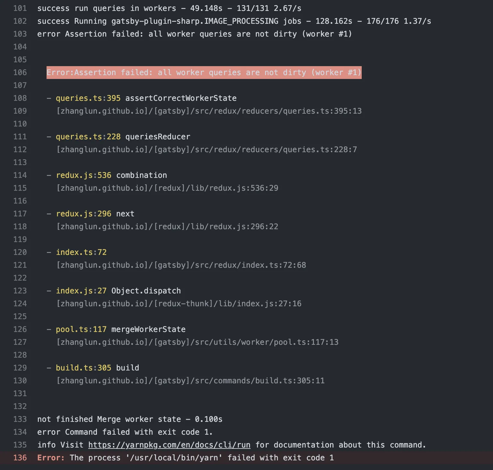The width and height of the screenshot is (493, 470).
Task: Click the 'Command failed with exit code 1' line
Action: coord(125,432)
